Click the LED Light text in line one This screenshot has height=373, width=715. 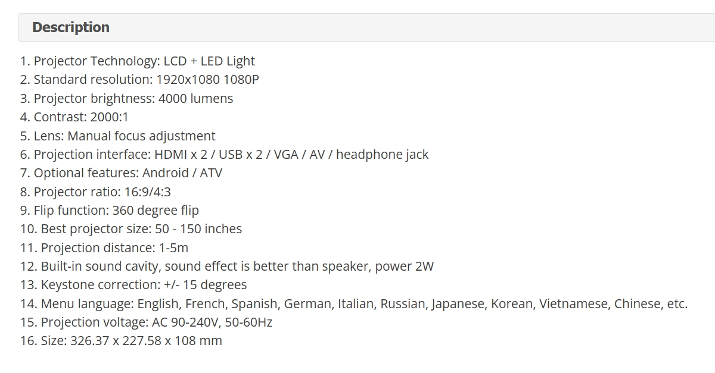click(x=228, y=61)
